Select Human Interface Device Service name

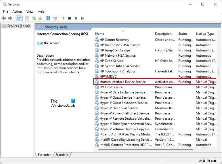click(x=123, y=82)
